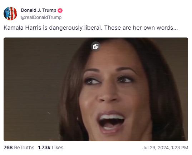Open the pop-out media icon on the video
The height and width of the screenshot is (155, 192).
click(96, 46)
